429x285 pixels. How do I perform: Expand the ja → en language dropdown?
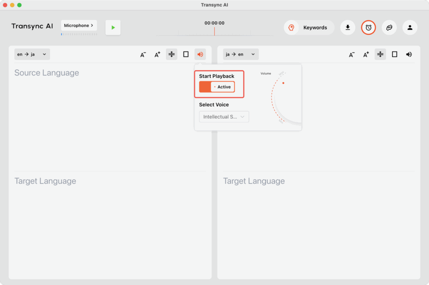(x=240, y=54)
